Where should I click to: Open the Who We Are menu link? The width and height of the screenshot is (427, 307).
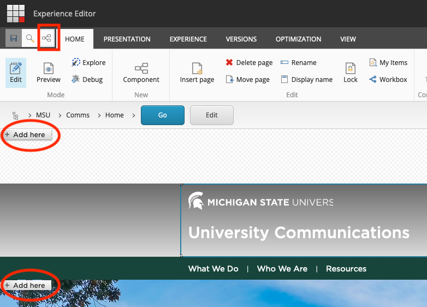tap(282, 269)
